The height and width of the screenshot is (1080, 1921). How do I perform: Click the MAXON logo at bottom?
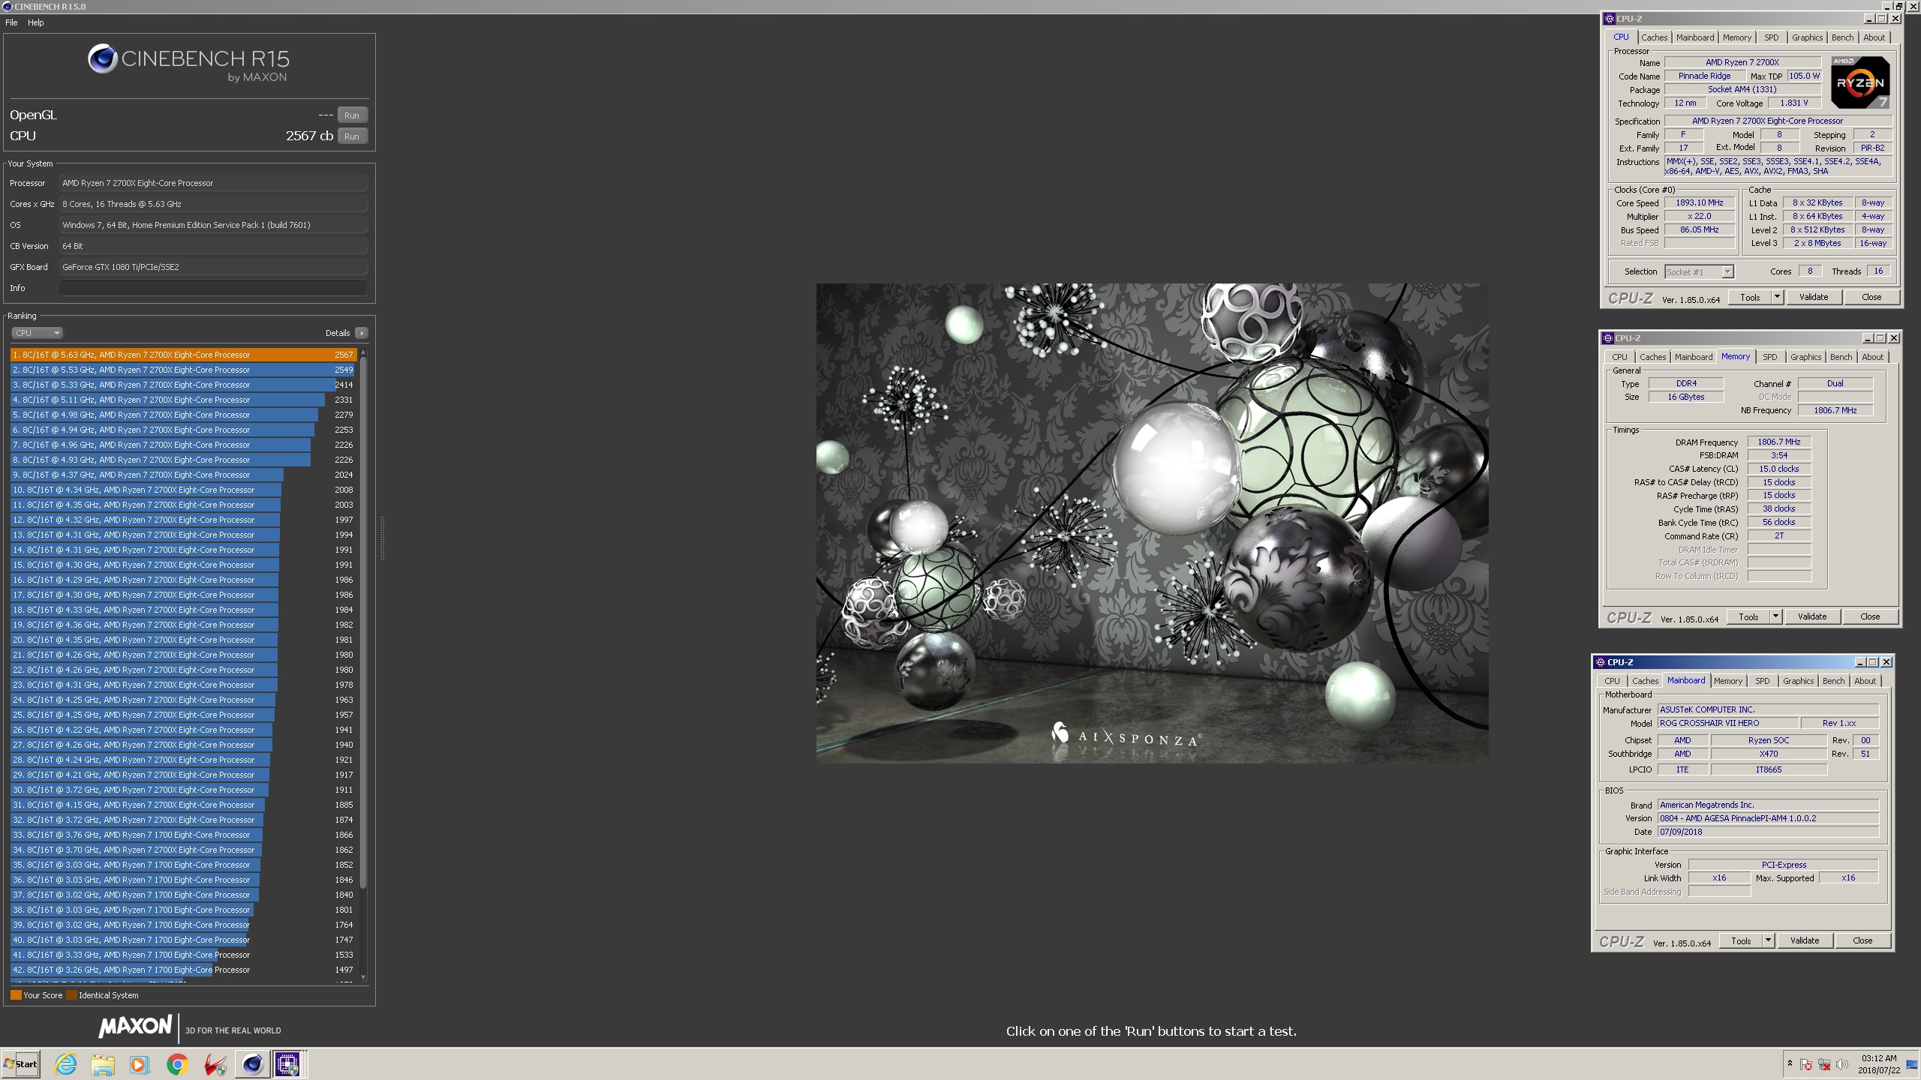click(x=135, y=1027)
